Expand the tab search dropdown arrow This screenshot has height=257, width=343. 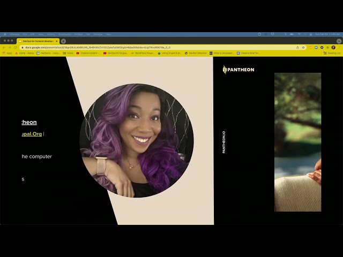[339, 41]
